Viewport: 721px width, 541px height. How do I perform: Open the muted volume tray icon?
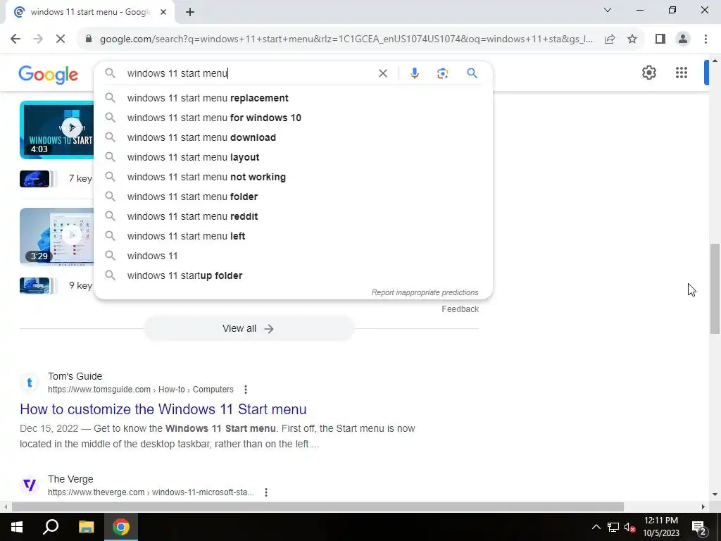629,527
